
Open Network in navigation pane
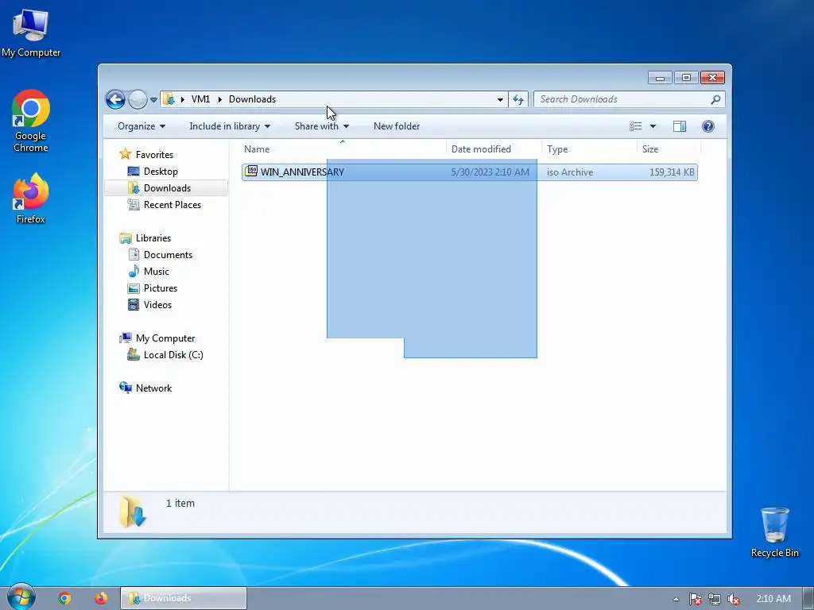153,388
